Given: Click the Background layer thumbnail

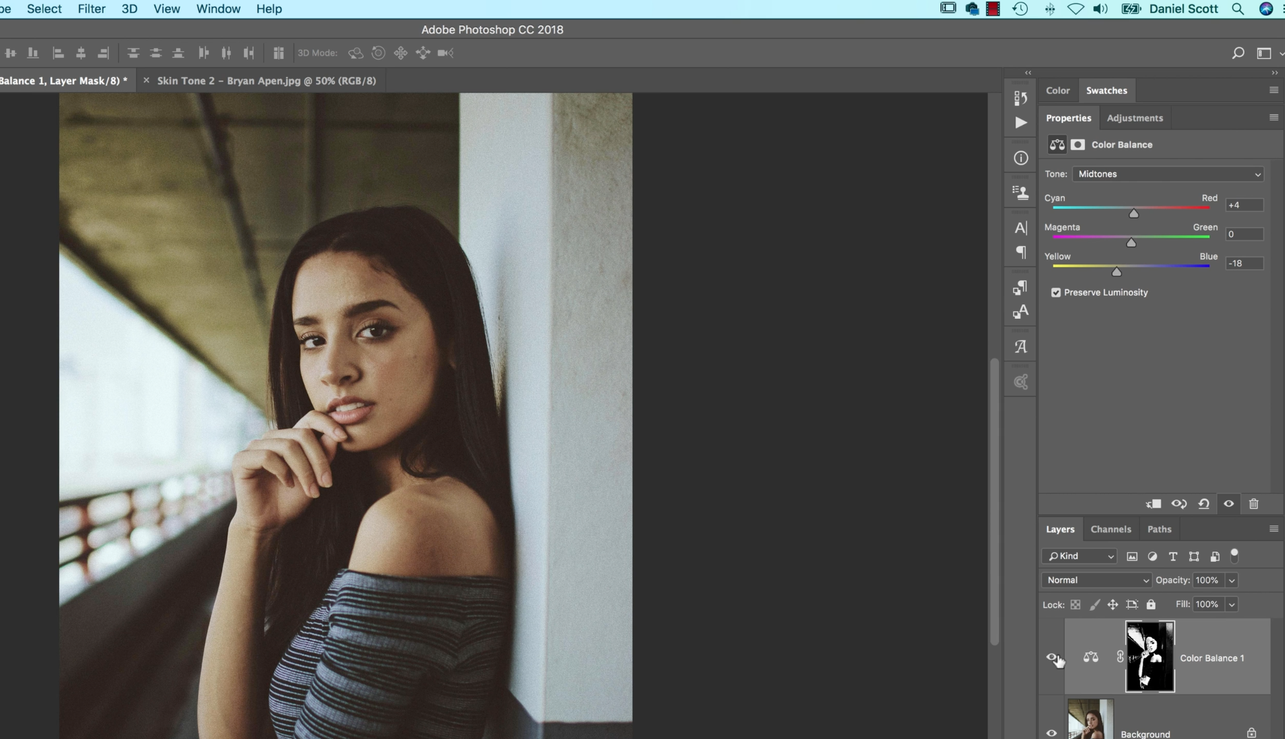Looking at the screenshot, I should click(1090, 719).
